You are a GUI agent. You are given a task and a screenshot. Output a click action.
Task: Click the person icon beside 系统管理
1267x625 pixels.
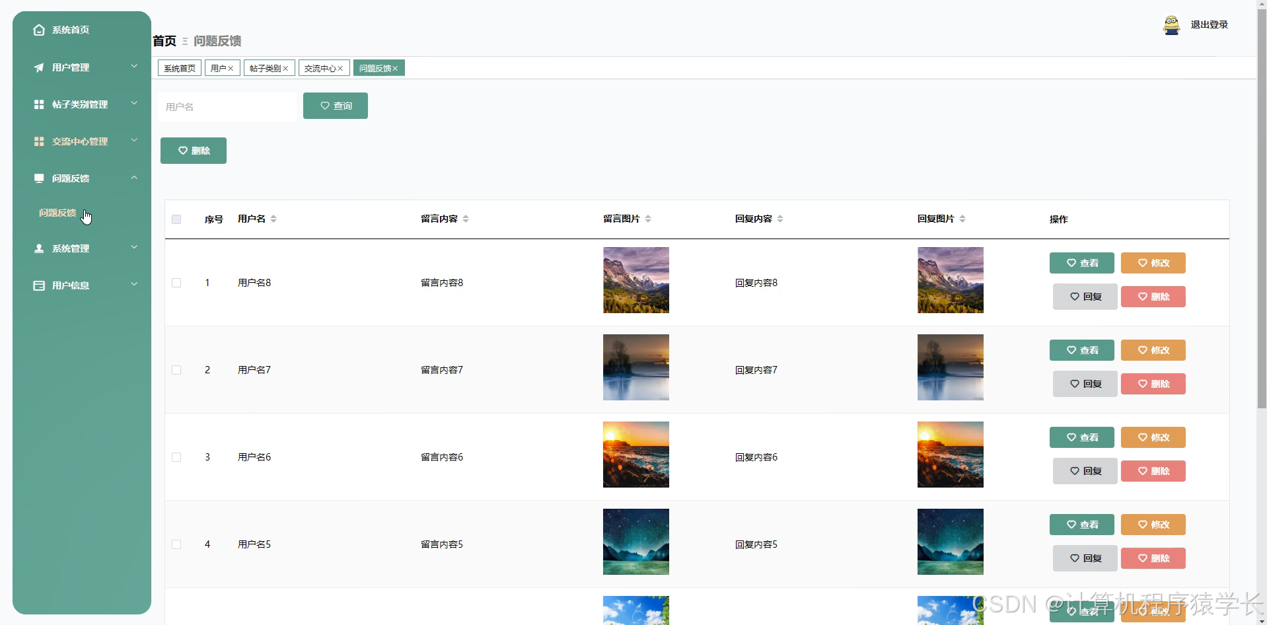pyautogui.click(x=39, y=248)
